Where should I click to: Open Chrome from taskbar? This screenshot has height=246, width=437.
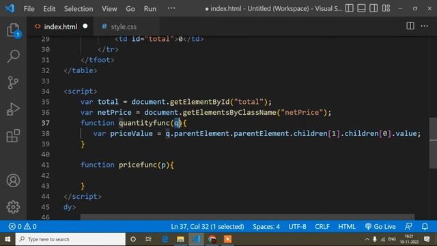point(212,239)
